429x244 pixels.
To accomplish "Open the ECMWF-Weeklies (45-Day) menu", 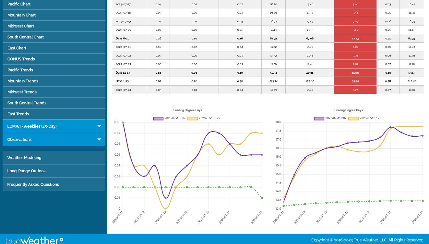I will click(32, 126).
